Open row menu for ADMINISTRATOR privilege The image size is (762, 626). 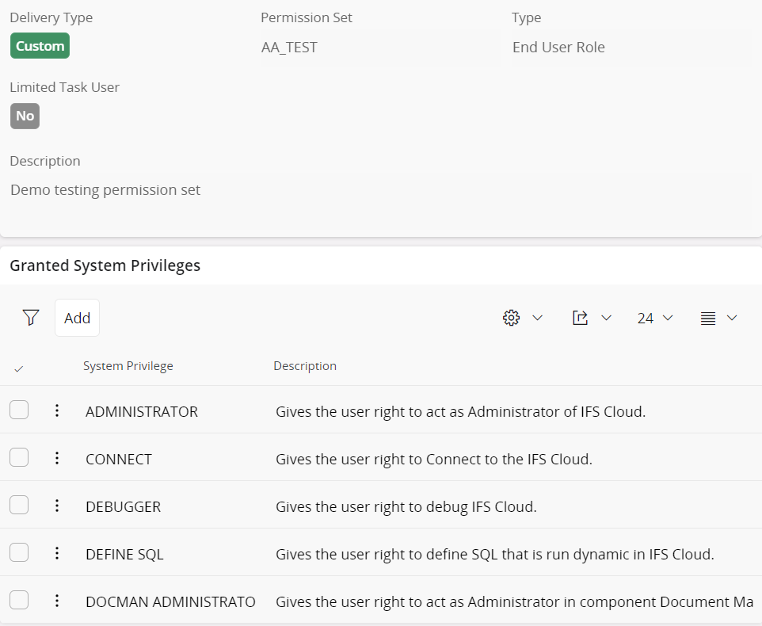click(x=57, y=410)
